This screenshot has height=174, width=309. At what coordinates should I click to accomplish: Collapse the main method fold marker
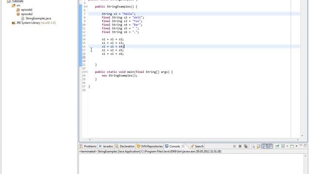pyautogui.click(x=87, y=72)
